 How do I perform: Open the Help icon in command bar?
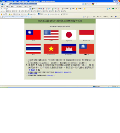pos(116,17)
